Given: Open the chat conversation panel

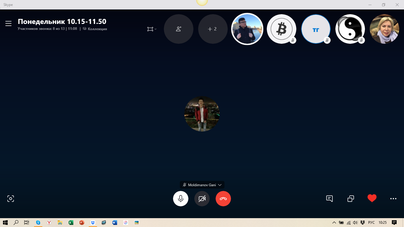Looking at the screenshot, I should coord(329,199).
